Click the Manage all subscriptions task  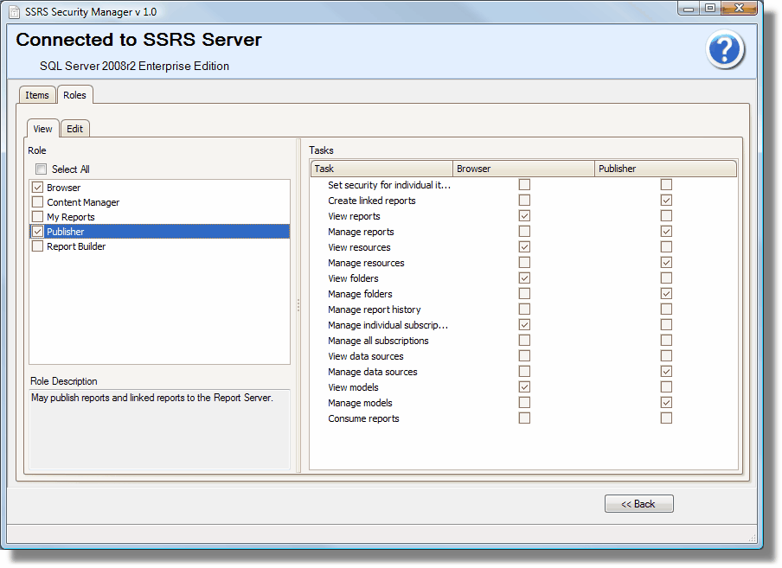(x=378, y=341)
